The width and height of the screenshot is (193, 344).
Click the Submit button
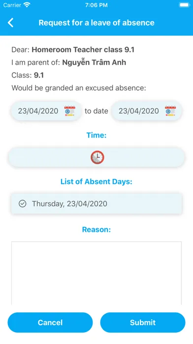tap(143, 322)
